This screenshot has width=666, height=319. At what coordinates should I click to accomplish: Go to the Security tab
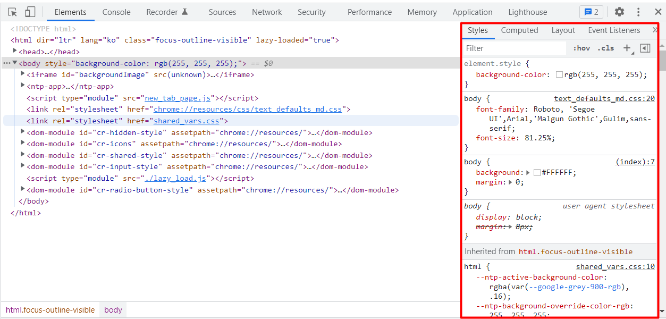311,12
